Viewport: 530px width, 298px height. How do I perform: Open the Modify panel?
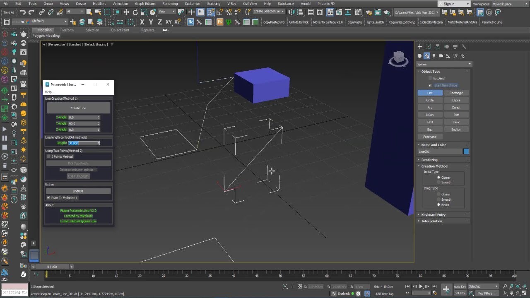[x=429, y=46]
